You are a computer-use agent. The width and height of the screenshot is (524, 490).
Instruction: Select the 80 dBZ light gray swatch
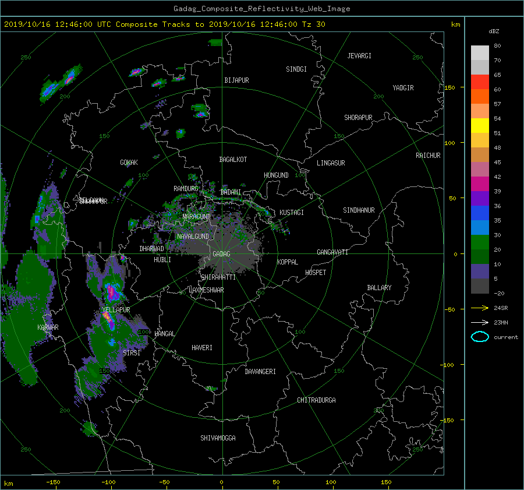click(480, 52)
